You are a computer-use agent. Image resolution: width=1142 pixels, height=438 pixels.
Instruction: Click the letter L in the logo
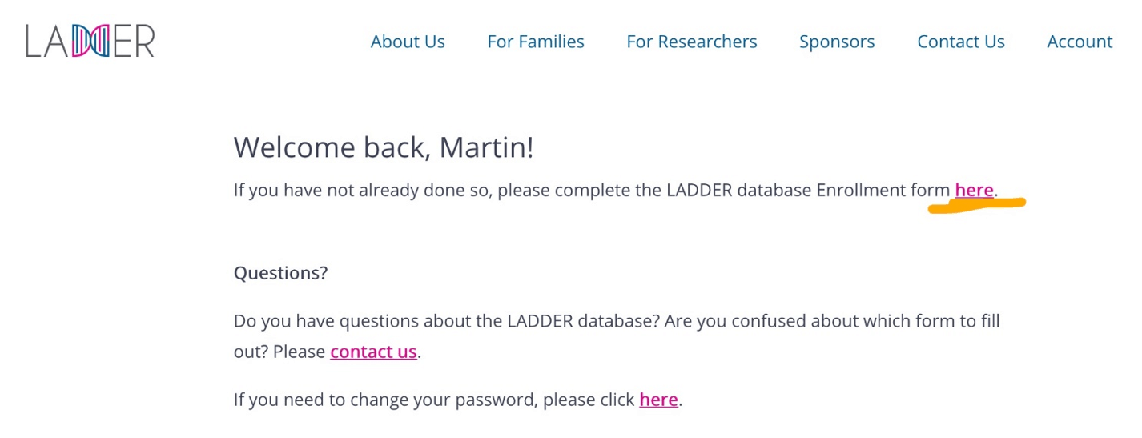pos(32,41)
